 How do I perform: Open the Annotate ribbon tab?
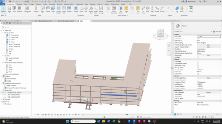pos(52,4)
